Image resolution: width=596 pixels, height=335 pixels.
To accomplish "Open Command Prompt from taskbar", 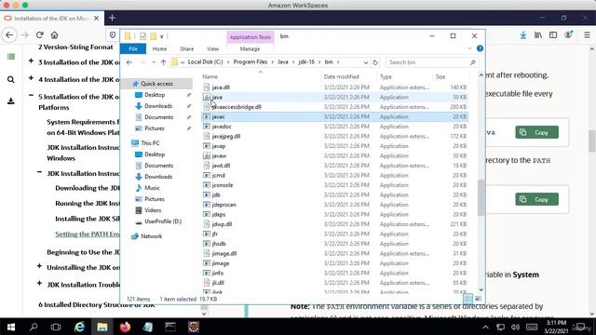I will [170, 327].
